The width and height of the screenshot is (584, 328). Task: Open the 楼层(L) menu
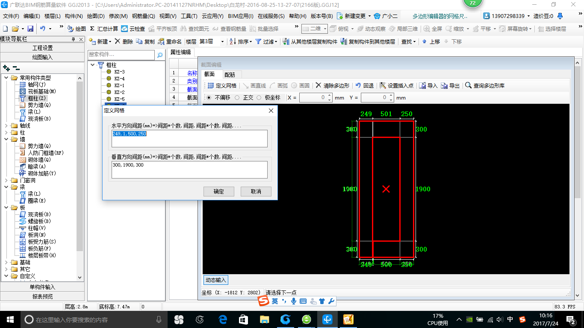[53, 16]
